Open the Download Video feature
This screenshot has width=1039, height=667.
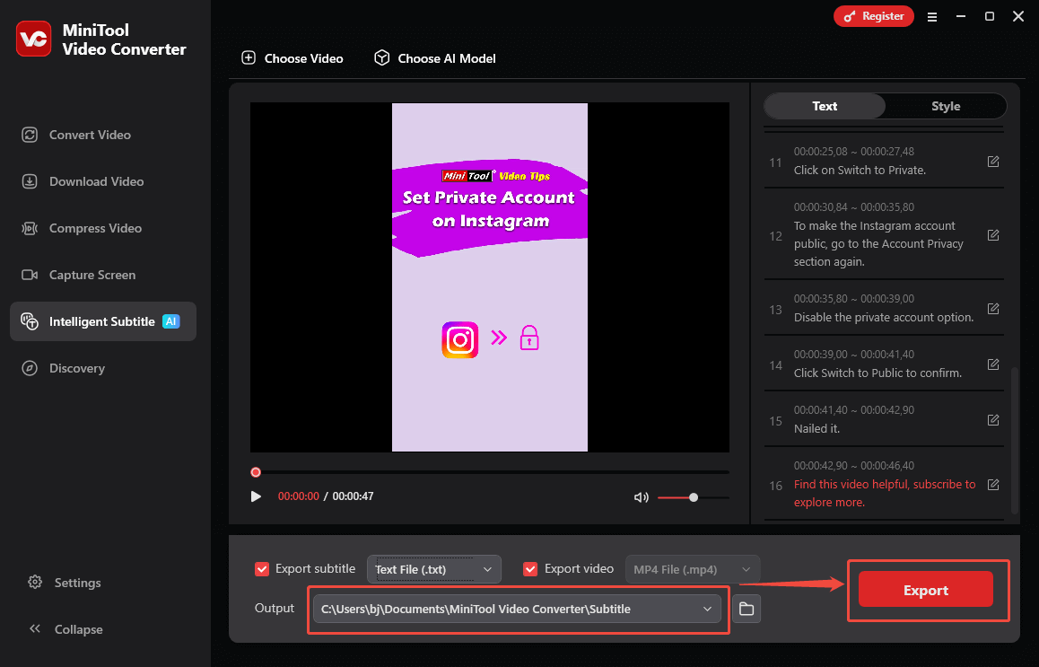point(95,181)
